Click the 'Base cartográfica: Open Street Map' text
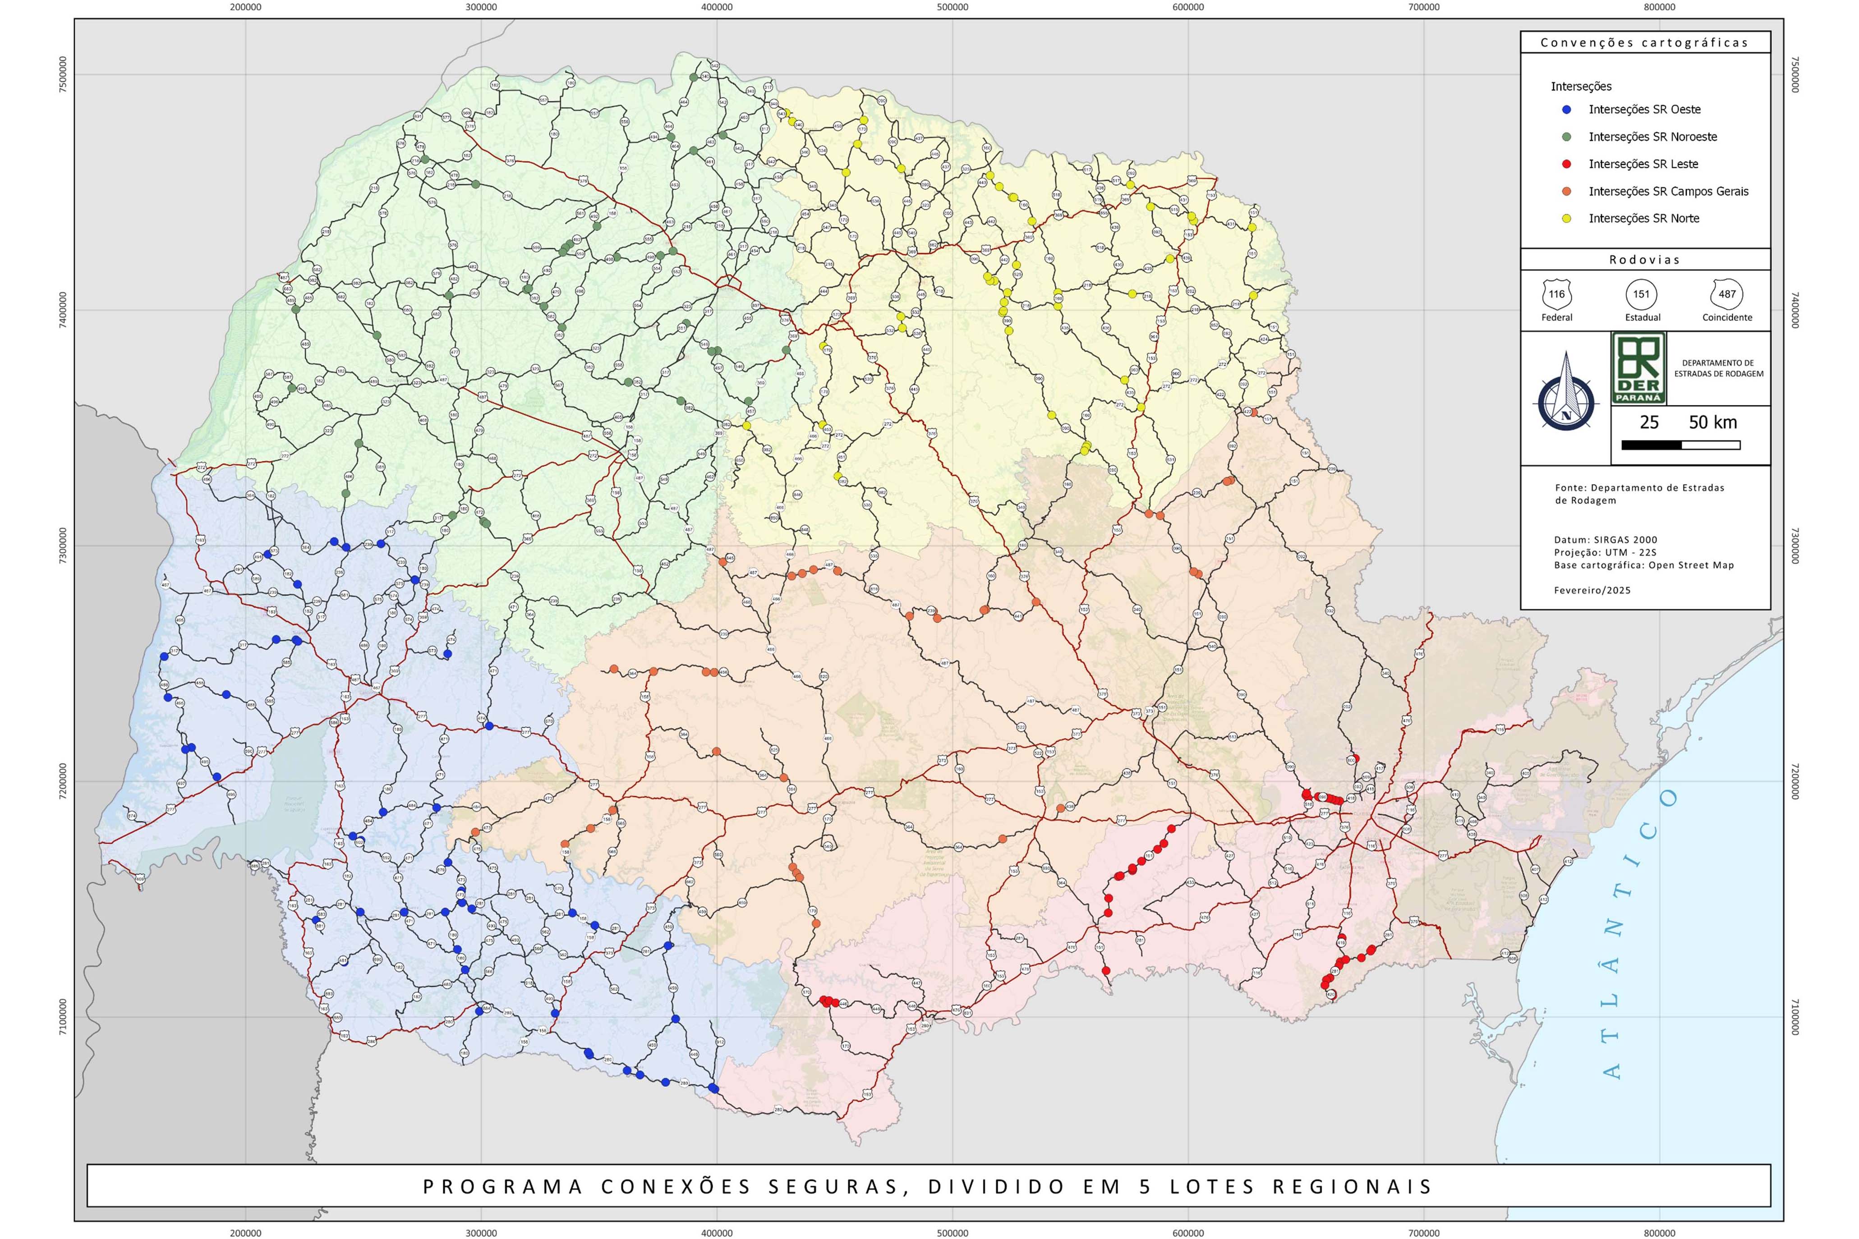Viewport: 1859px width, 1239px height. pyautogui.click(x=1643, y=565)
